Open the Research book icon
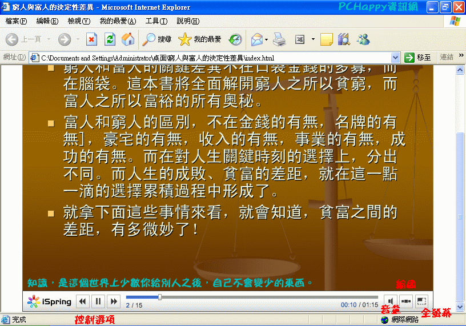Image resolution: width=466 pixels, height=326 pixels. pos(343,39)
